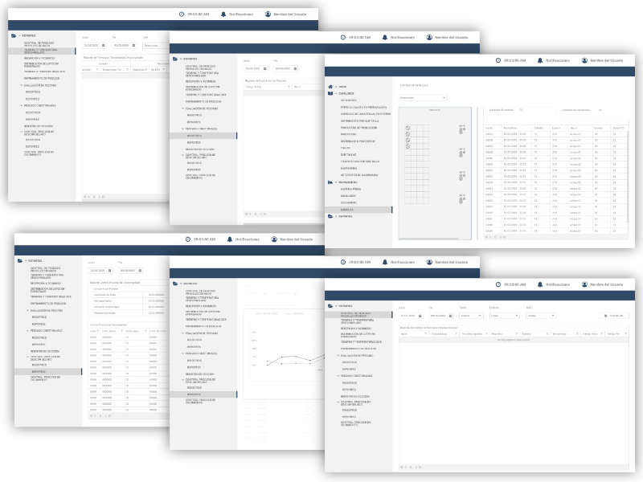Click the Herramientas factory icon in sidebar
This screenshot has height=482, width=643.
330,182
